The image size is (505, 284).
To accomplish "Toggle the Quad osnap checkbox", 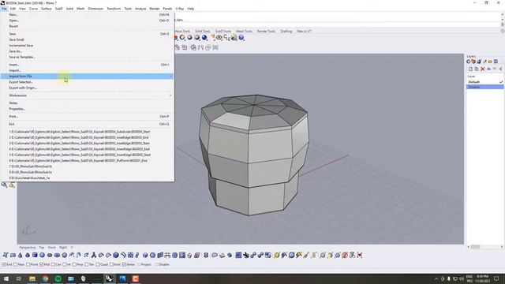I will pos(98,265).
